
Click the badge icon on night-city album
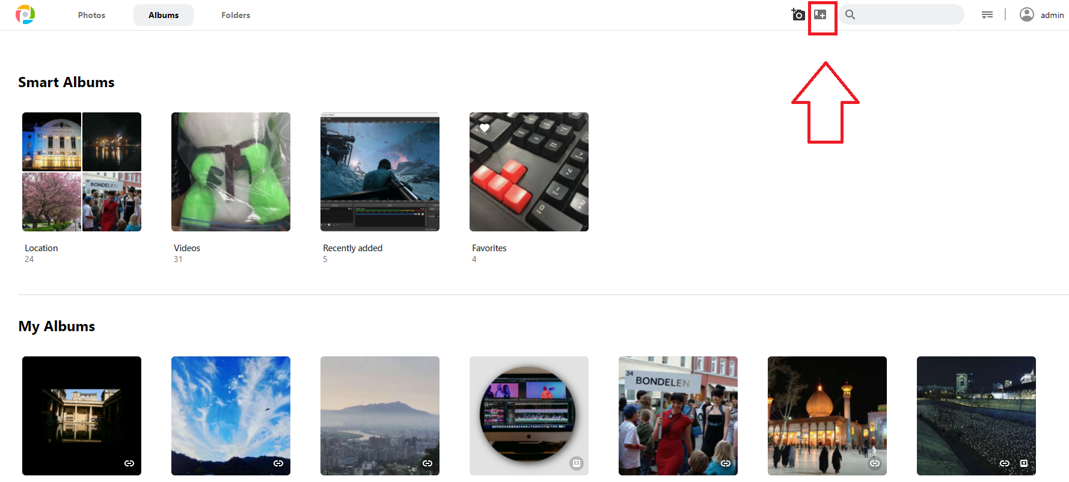tap(1024, 463)
